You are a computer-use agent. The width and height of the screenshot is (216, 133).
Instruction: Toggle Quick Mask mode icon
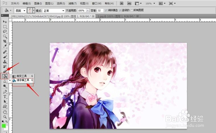5,132
